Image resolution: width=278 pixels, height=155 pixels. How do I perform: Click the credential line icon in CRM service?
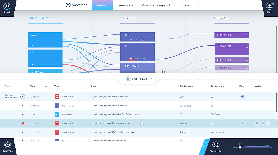point(137,39)
